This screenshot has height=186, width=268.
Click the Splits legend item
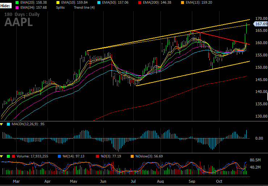click(x=60, y=8)
